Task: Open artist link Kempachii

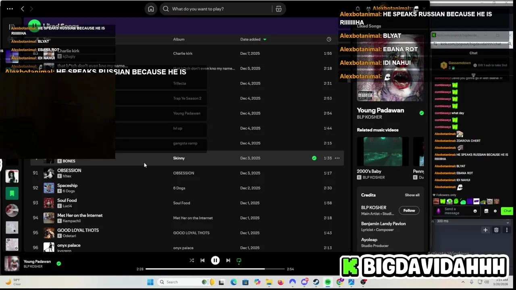Action: [72, 221]
